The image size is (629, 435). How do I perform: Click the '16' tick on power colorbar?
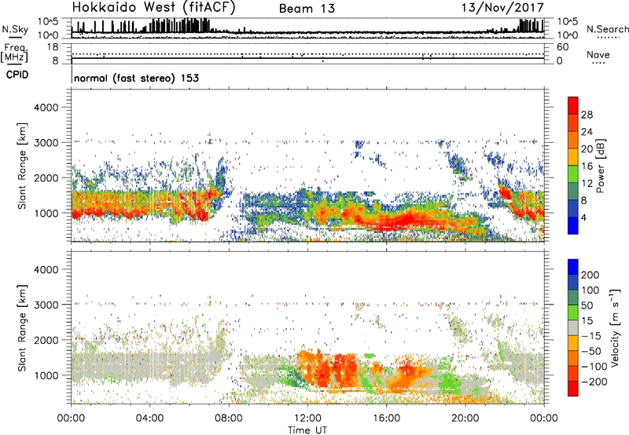click(x=587, y=166)
